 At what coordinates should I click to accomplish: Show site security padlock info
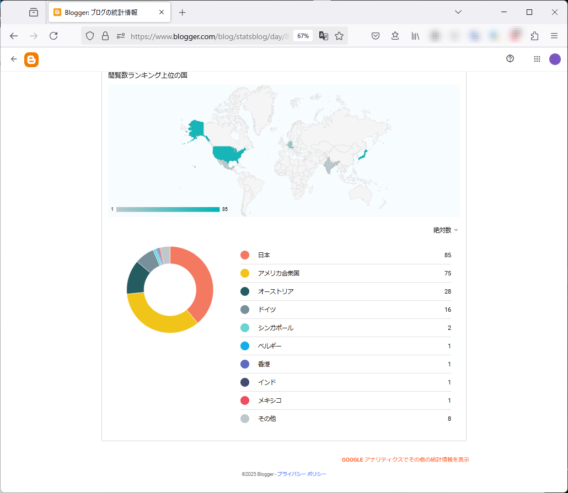click(105, 36)
